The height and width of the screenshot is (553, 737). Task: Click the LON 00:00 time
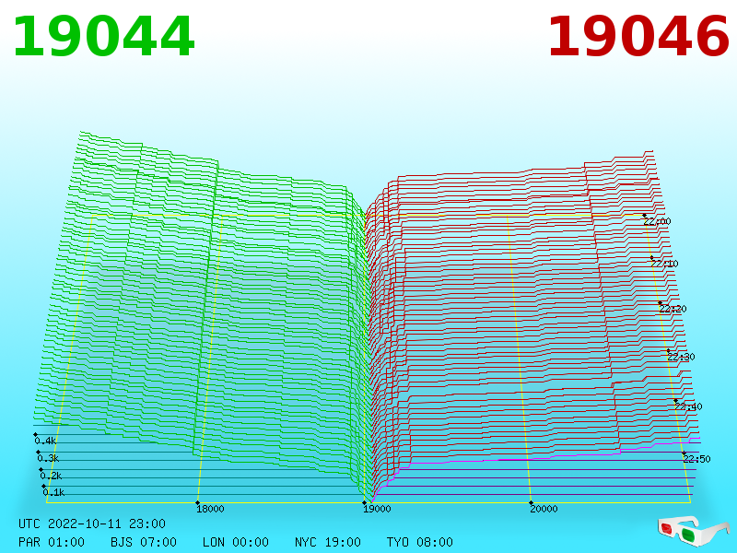236,542
